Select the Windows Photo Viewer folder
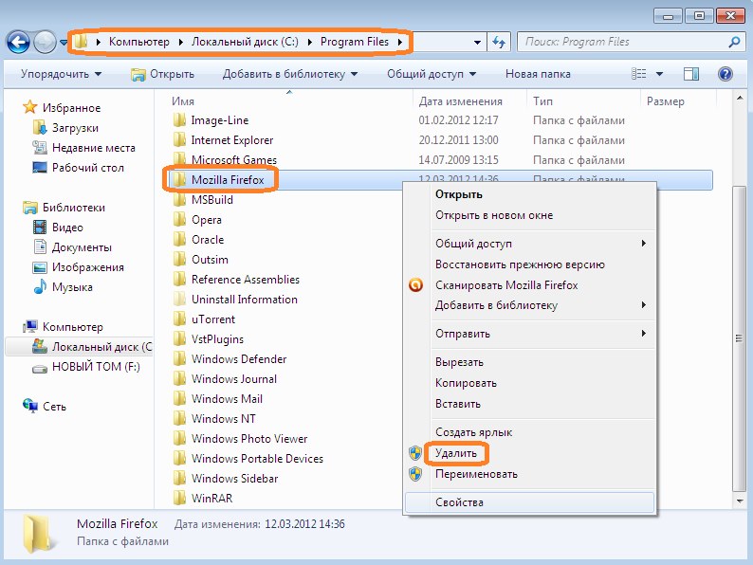Image resolution: width=753 pixels, height=565 pixels. point(249,438)
